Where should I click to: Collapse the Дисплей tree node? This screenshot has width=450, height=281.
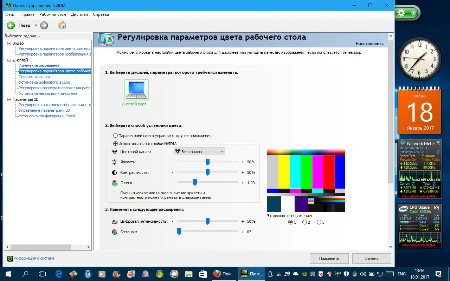9,60
